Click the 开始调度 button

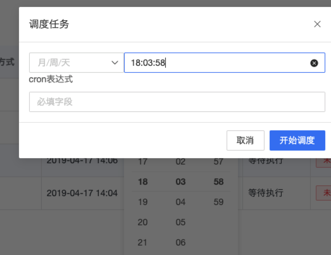(297, 140)
